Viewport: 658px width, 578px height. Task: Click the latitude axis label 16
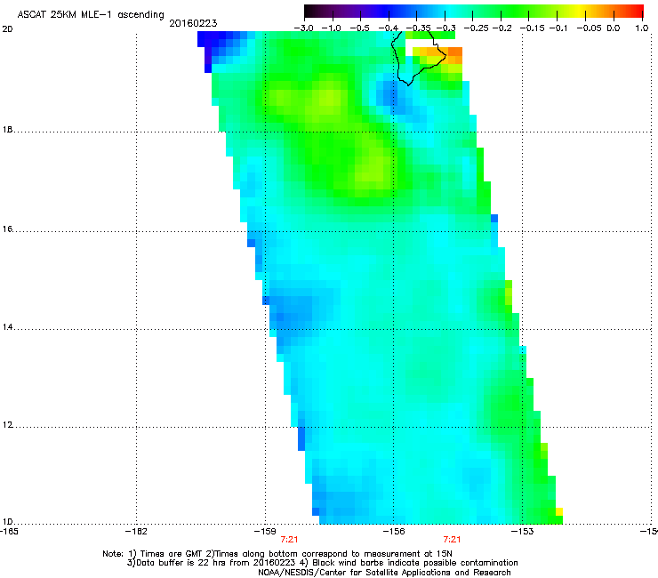[7, 229]
